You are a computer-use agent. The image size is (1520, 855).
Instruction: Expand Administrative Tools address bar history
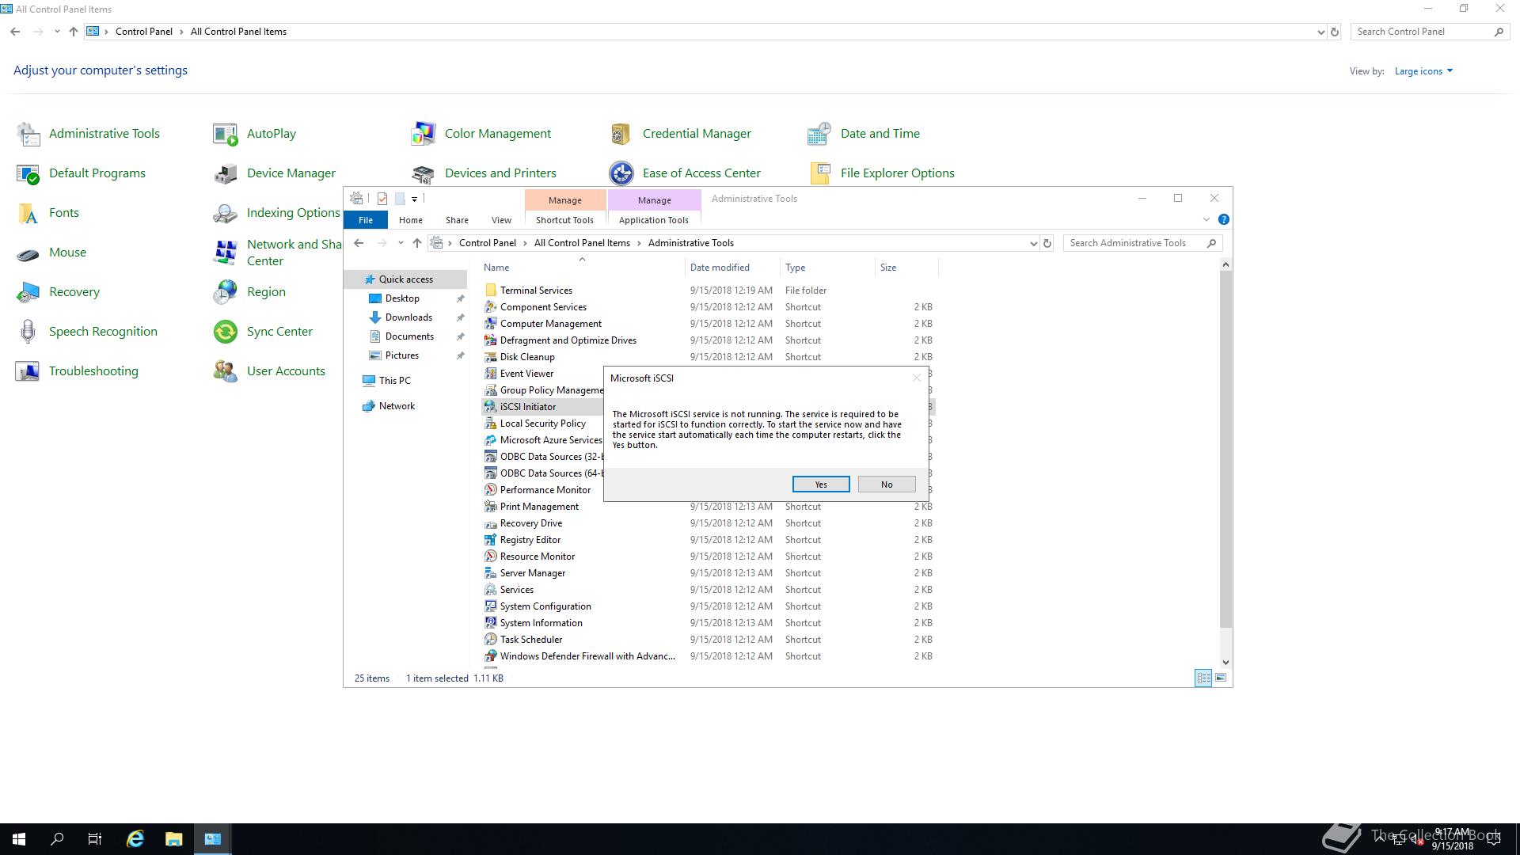(x=1033, y=244)
